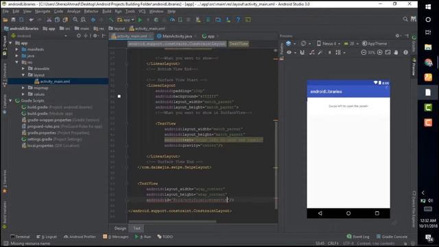Click the Undo arrow in the toolbar

pyautogui.click(x=31, y=20)
